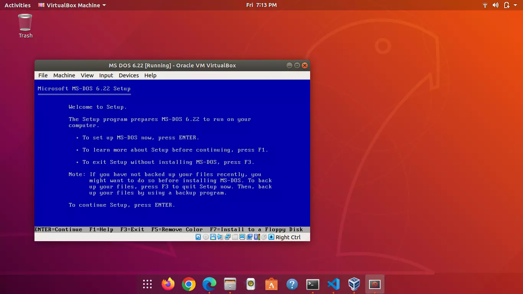The image size is (523, 294).
Task: Click the optical drives status icon
Action: (206, 237)
